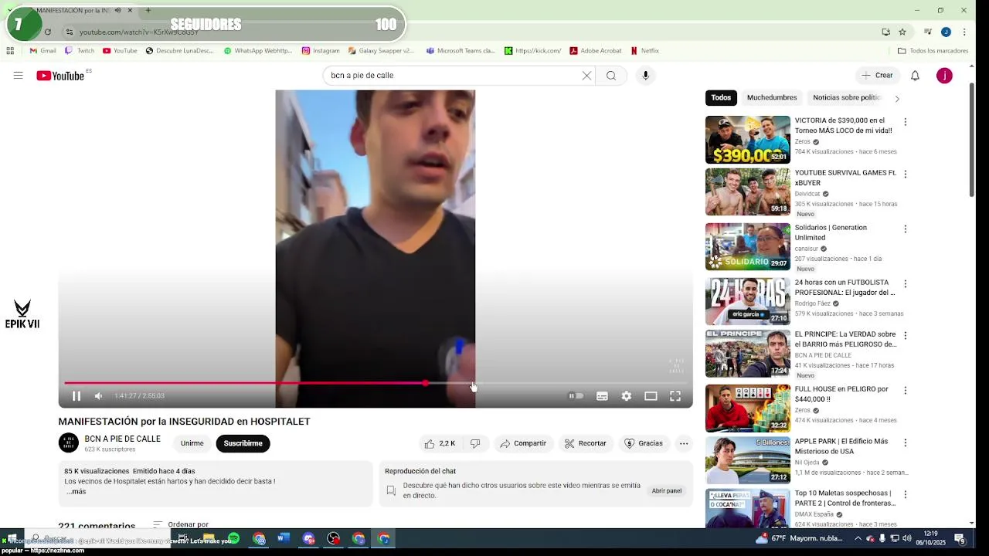Open Spotify from the taskbar
989x556 pixels.
click(x=233, y=538)
